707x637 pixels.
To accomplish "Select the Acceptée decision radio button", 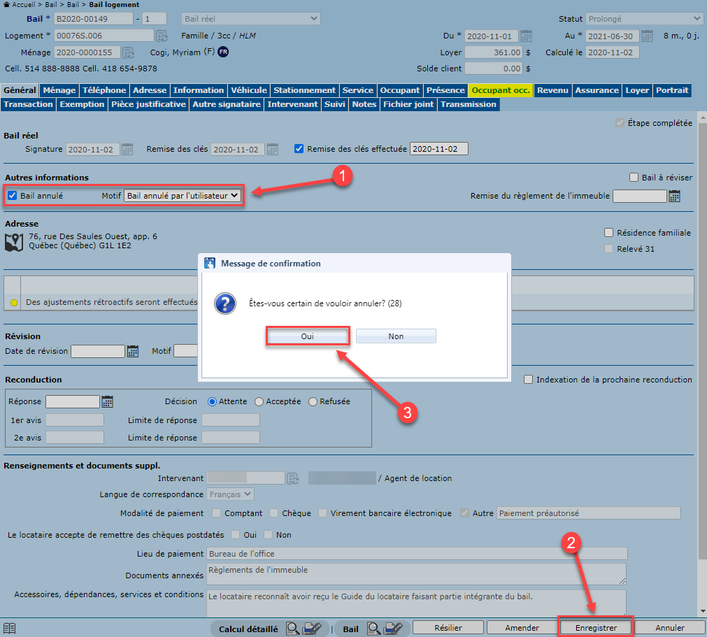I will pyautogui.click(x=259, y=402).
